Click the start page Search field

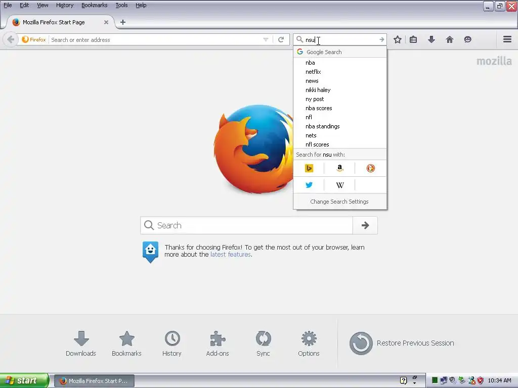(x=247, y=225)
